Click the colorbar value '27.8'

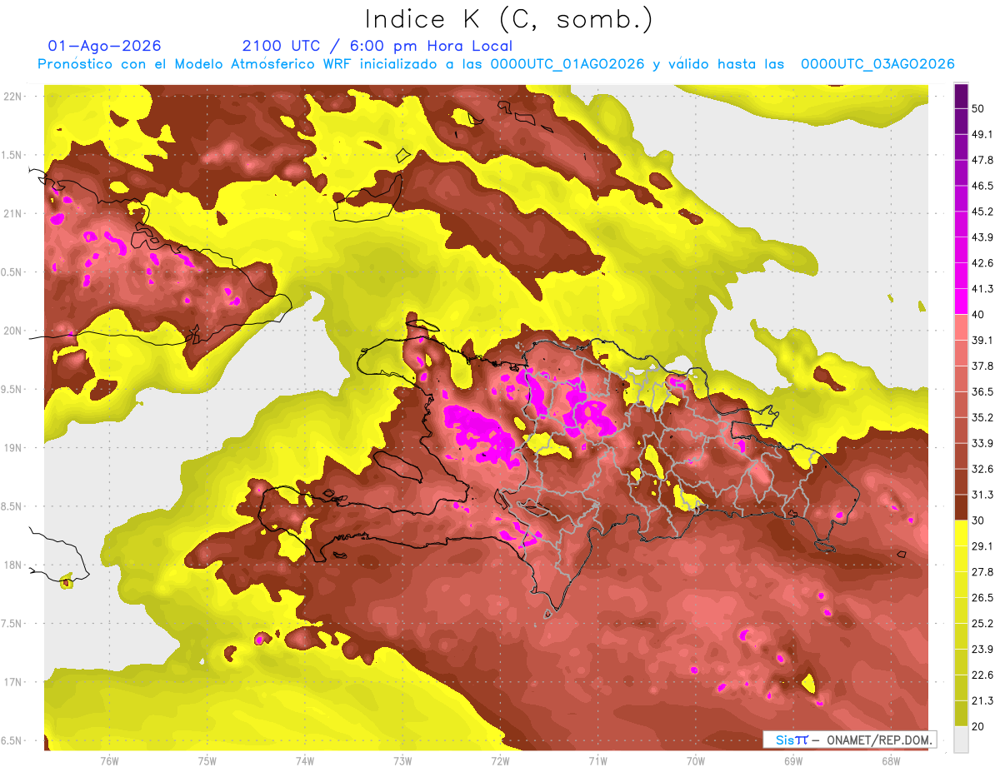[x=982, y=571]
